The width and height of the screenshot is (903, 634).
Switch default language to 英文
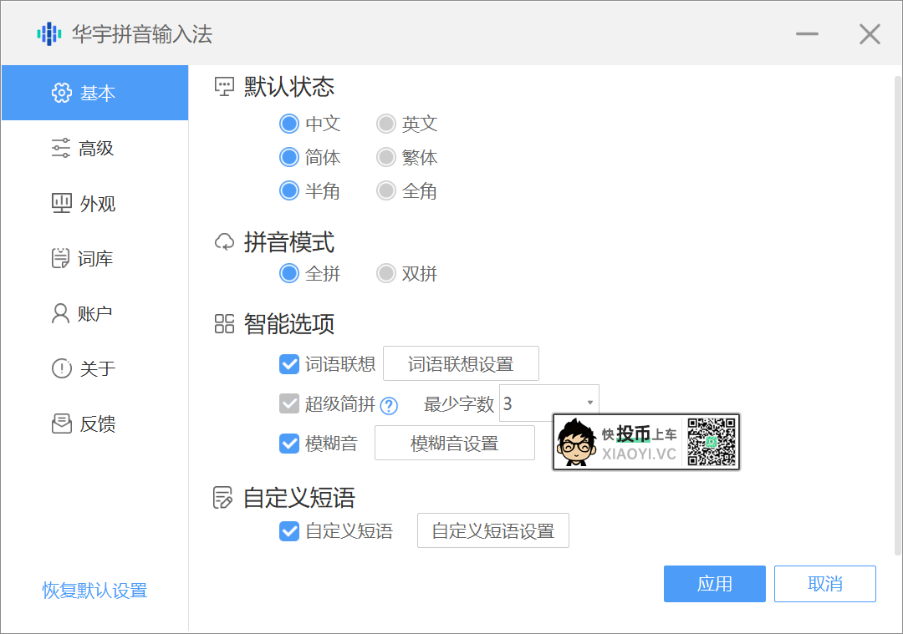[x=385, y=123]
